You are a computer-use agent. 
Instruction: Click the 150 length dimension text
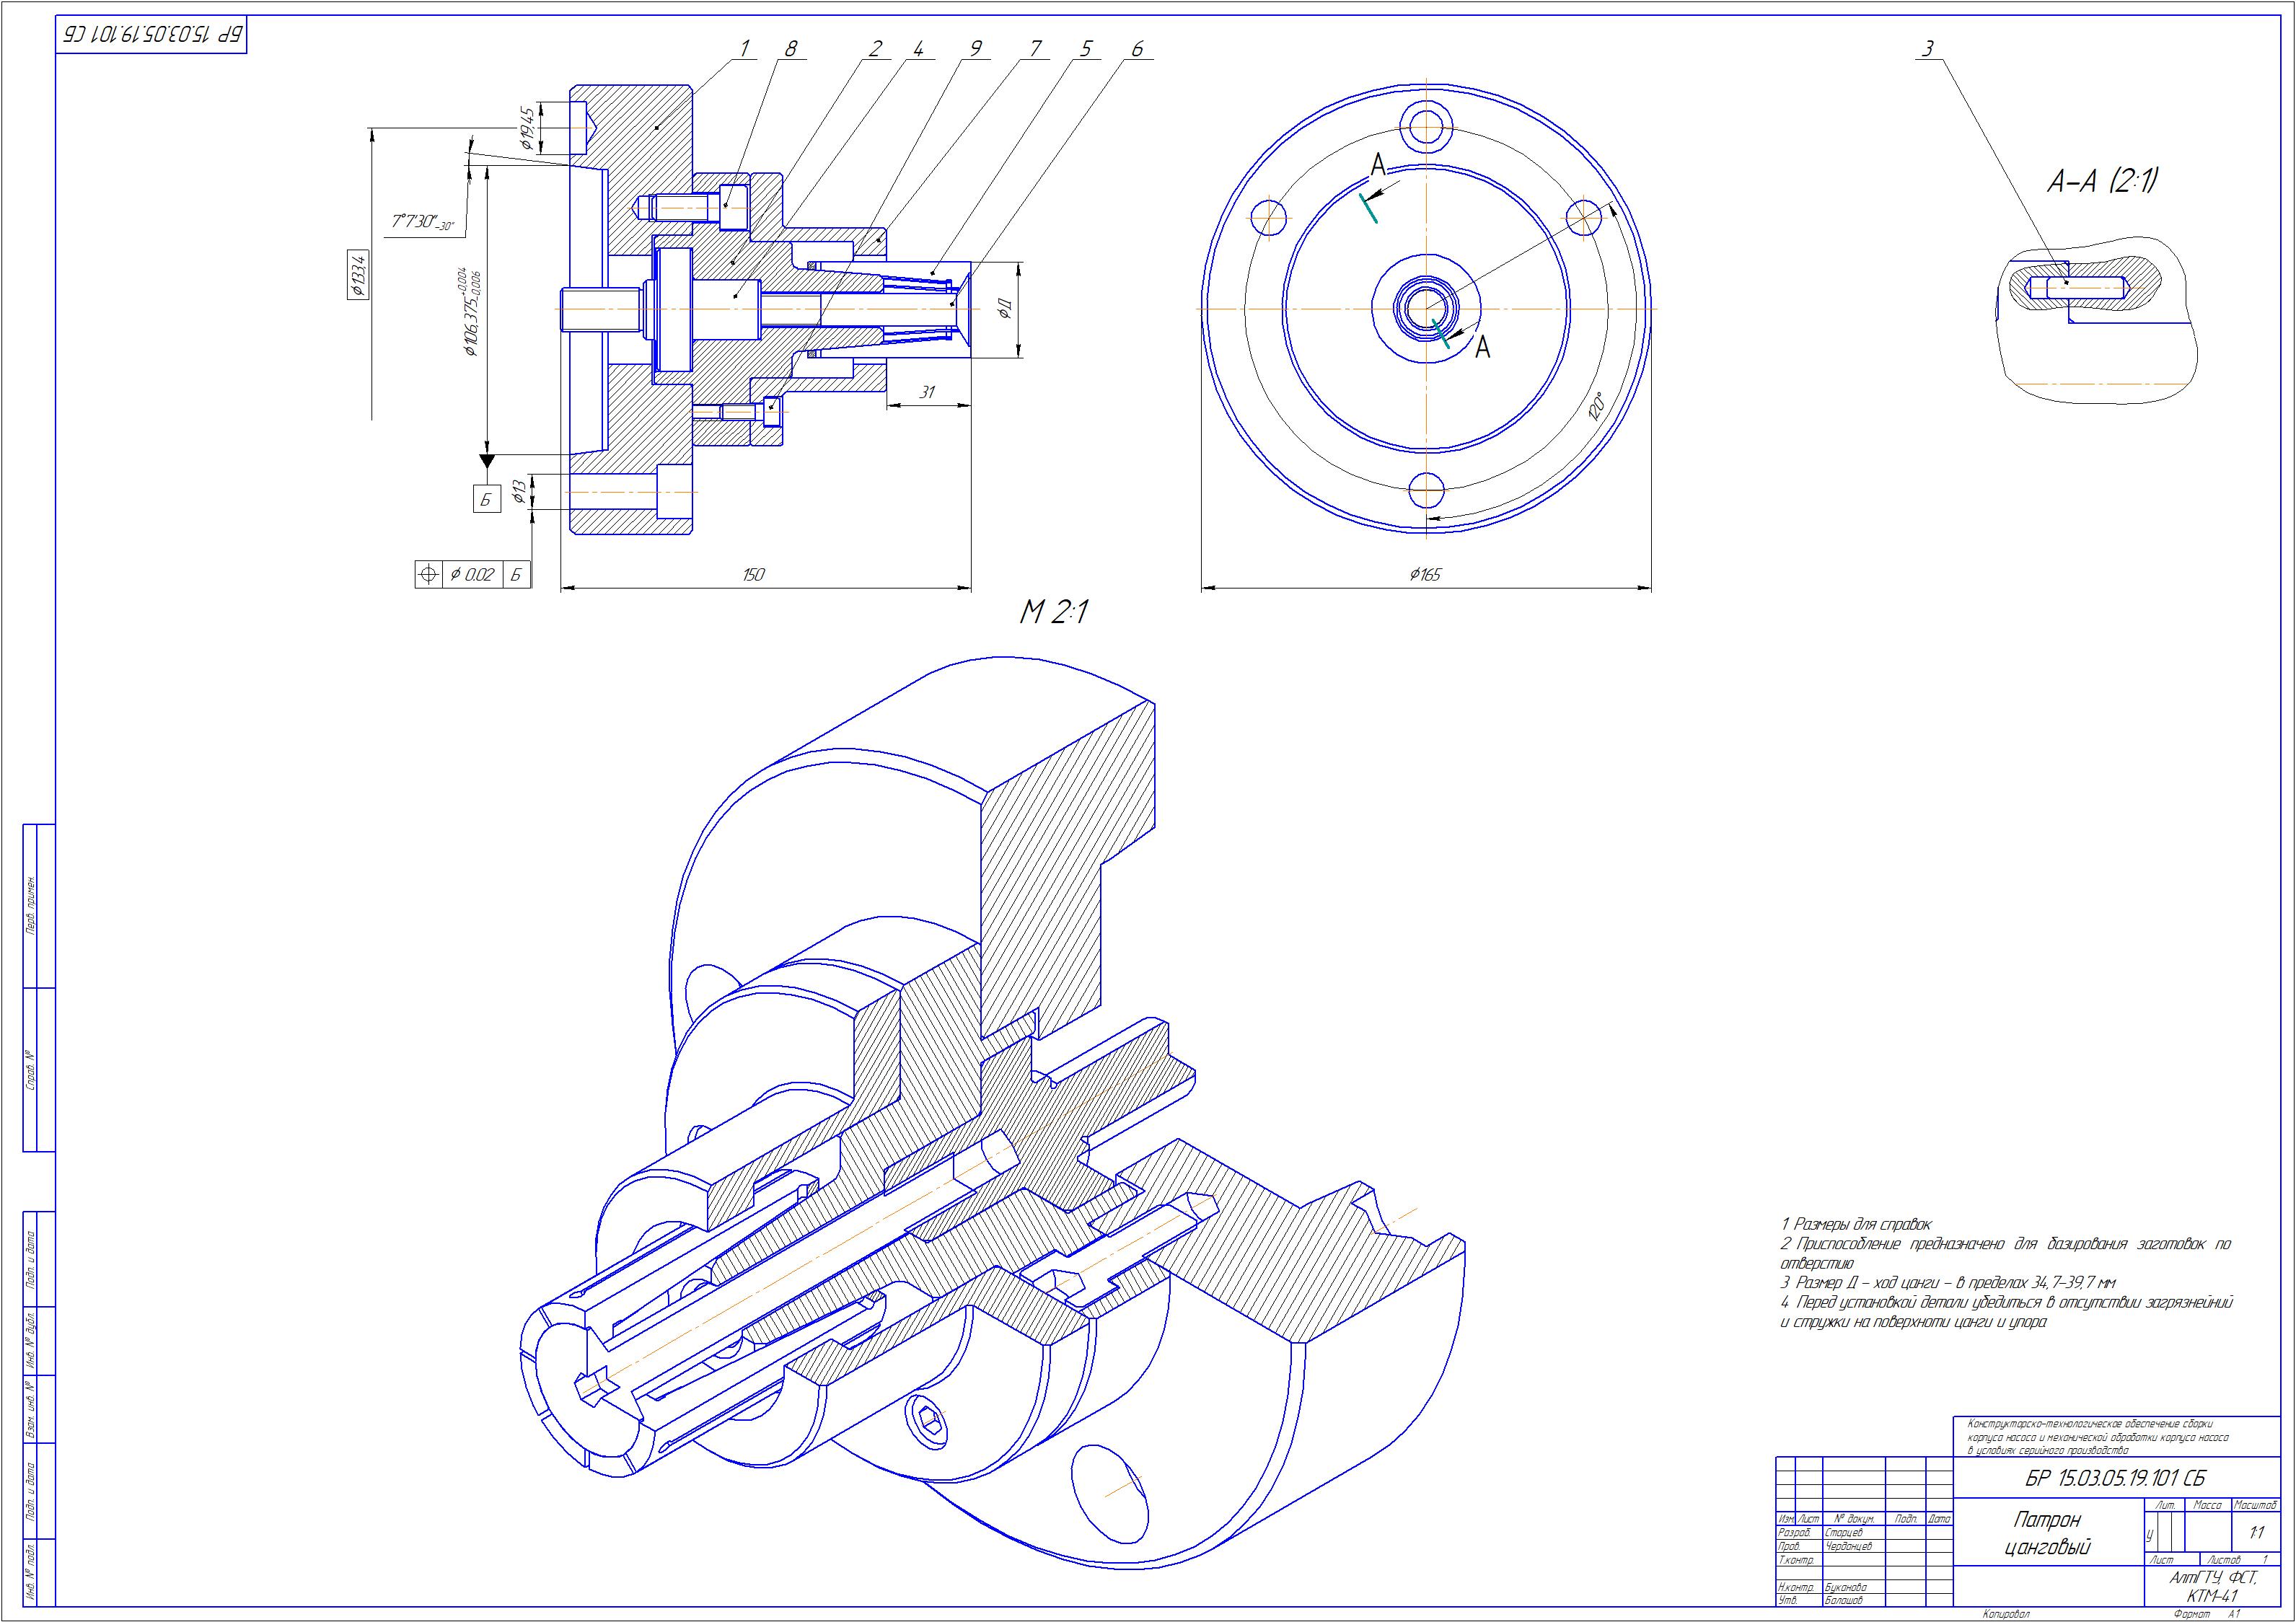coord(753,574)
